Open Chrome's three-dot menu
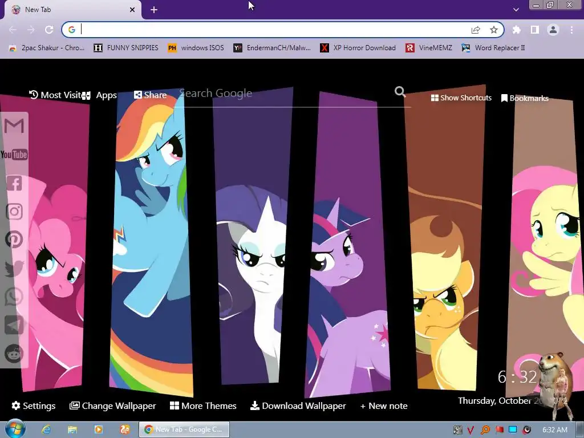The width and height of the screenshot is (584, 438). (571, 30)
